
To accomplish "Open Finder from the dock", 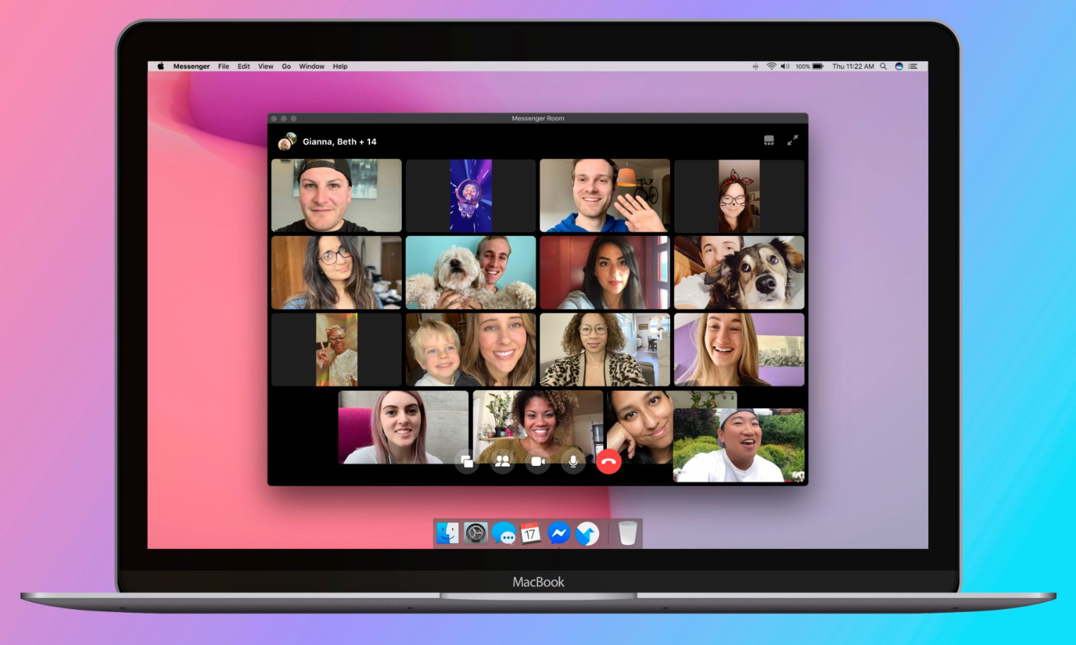I will coord(448,533).
